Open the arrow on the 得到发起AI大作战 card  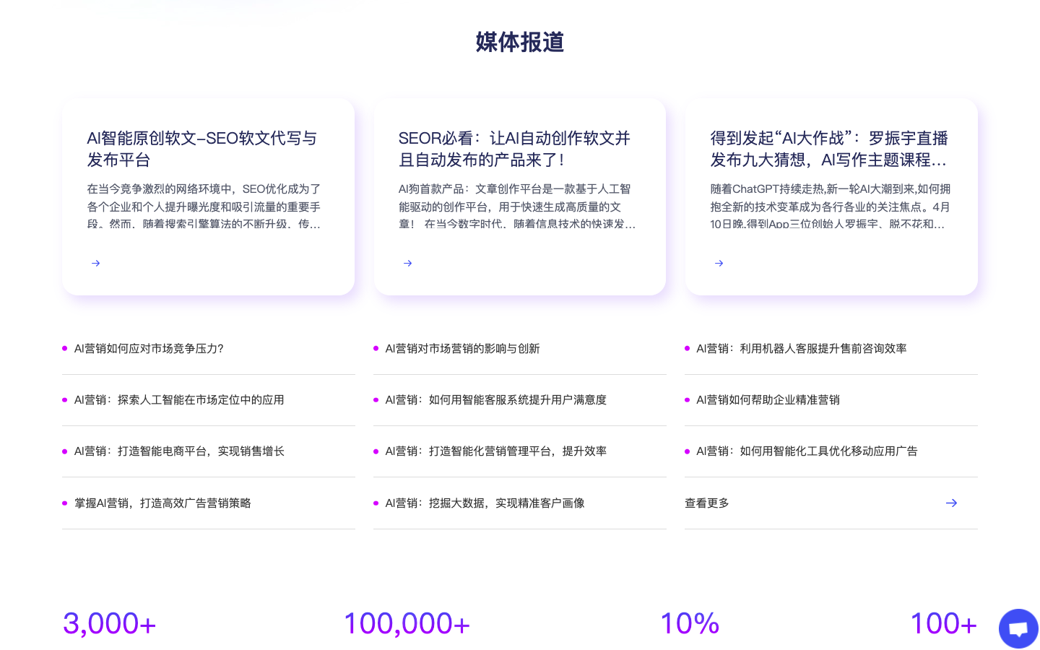(719, 263)
